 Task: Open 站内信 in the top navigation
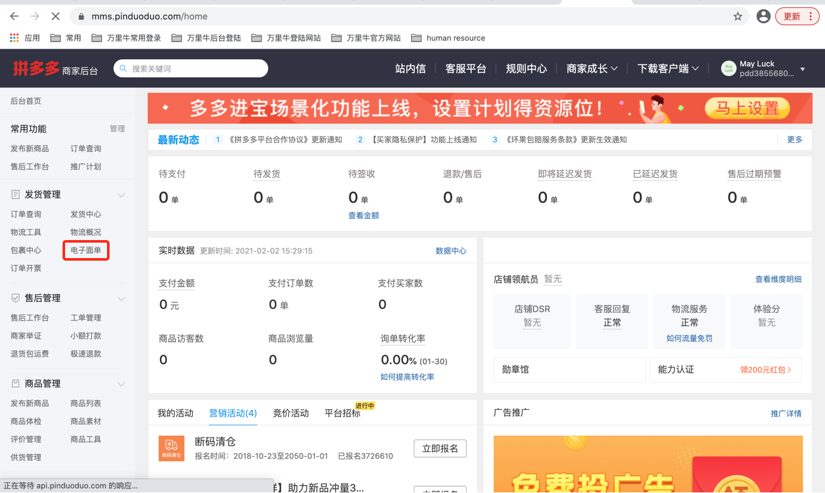click(411, 68)
